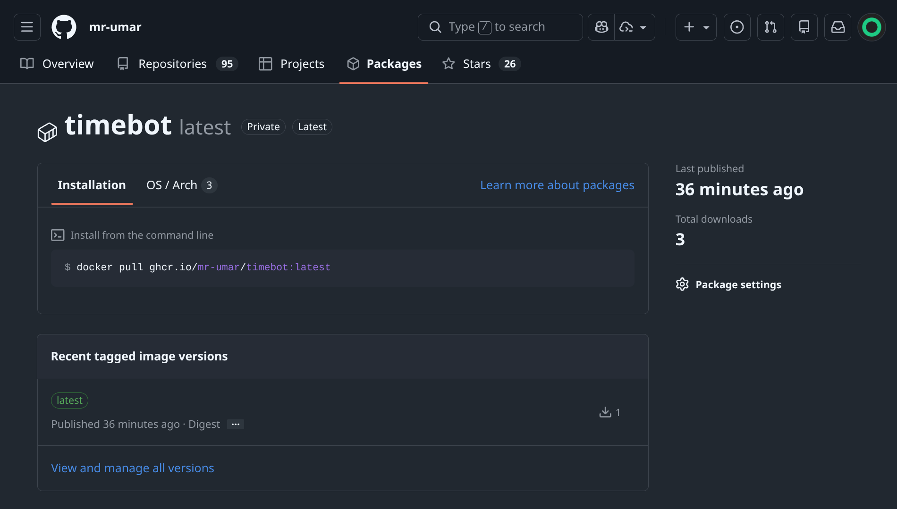Expand the Digest ellipsis button
Viewport: 897px width, 509px height.
tap(236, 424)
